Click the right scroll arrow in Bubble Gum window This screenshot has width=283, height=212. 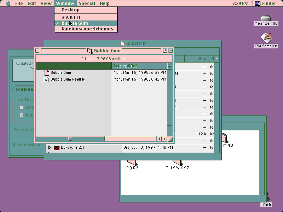coord(164,139)
